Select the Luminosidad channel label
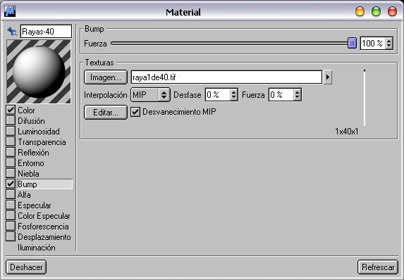The height and width of the screenshot is (280, 404). [x=39, y=132]
